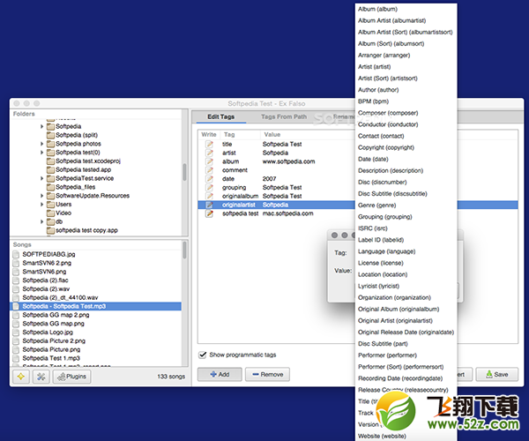This screenshot has height=441, width=529.
Task: Click file icon of Softpedia (2)_dt_44100.wav
Action: (x=16, y=297)
